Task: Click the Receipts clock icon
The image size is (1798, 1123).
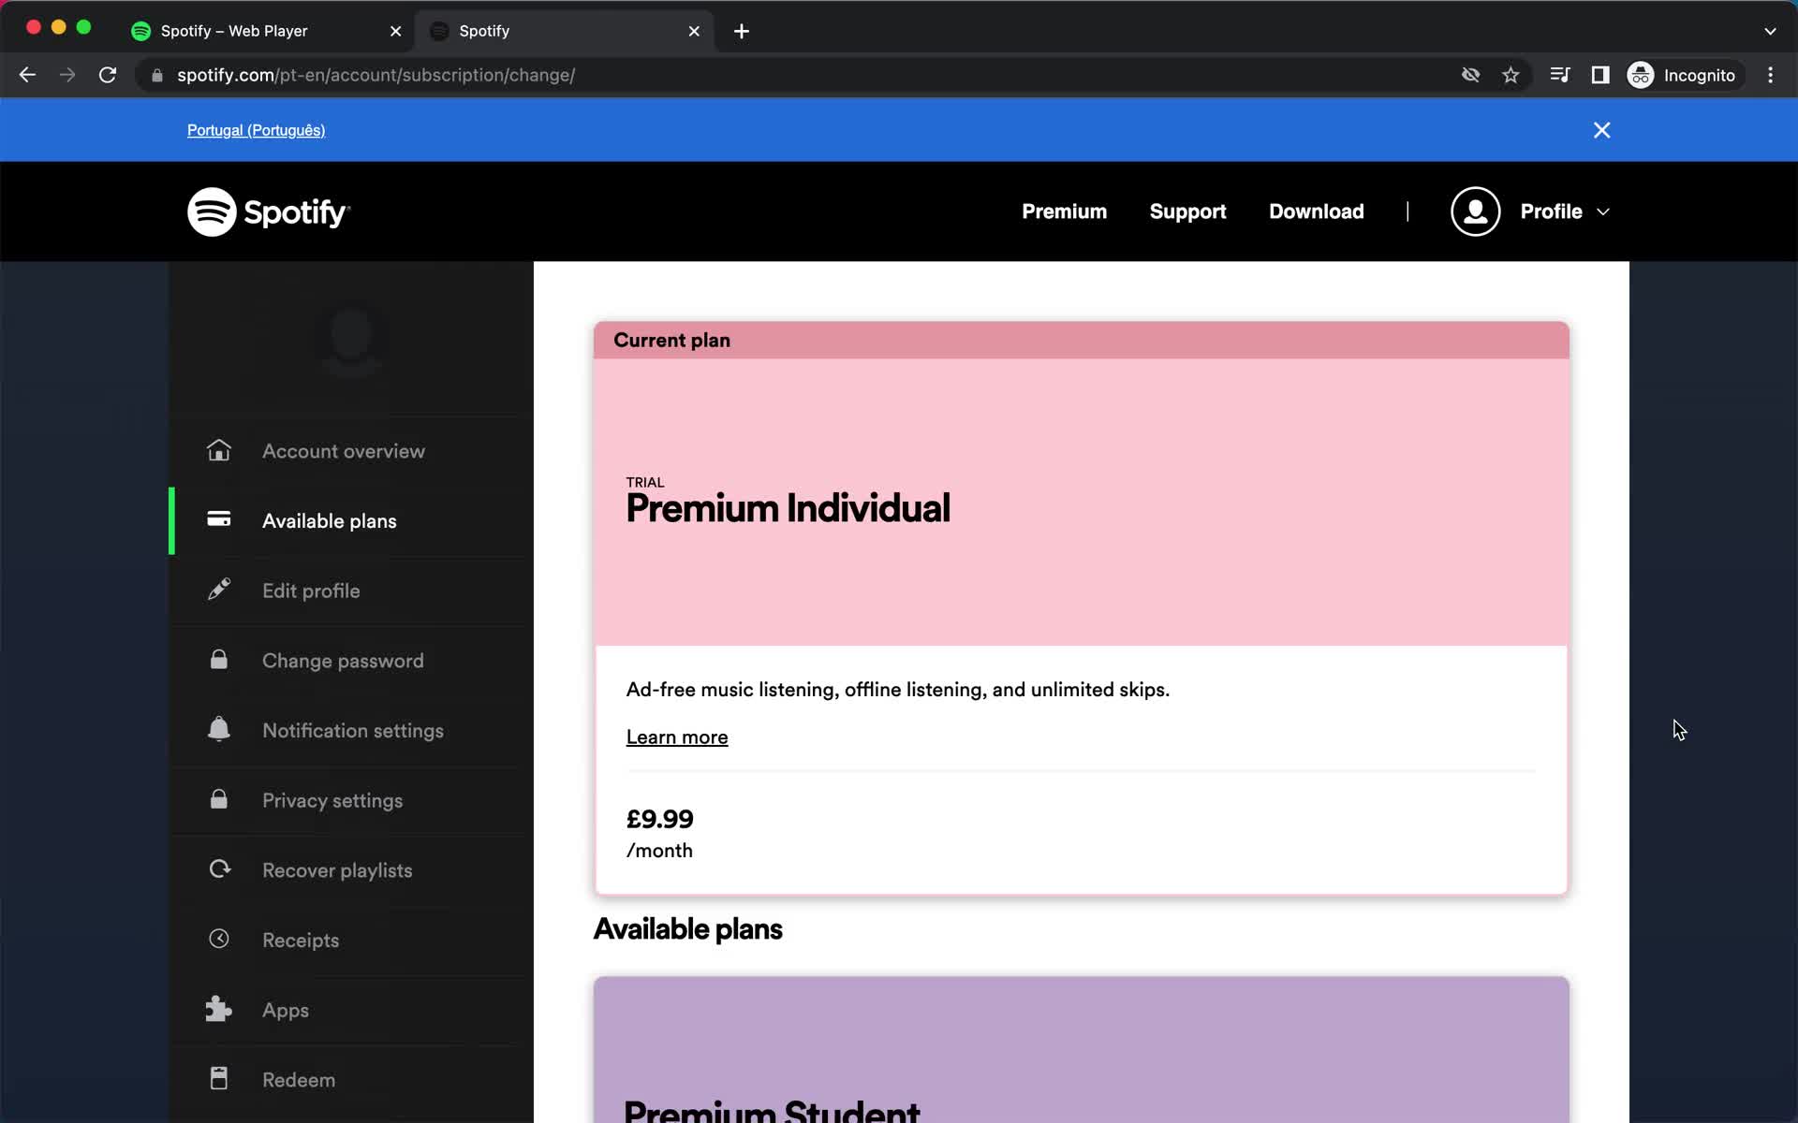Action: pyautogui.click(x=219, y=940)
